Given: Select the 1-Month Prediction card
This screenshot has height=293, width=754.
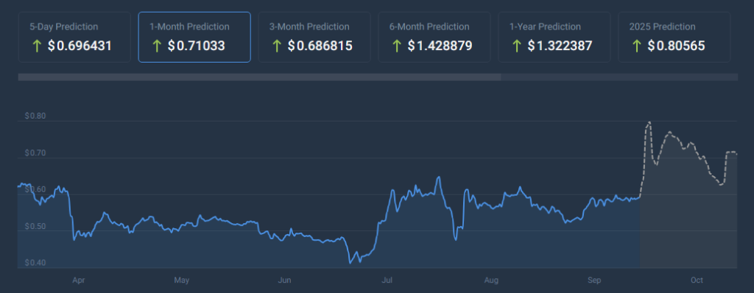Looking at the screenshot, I should point(194,37).
